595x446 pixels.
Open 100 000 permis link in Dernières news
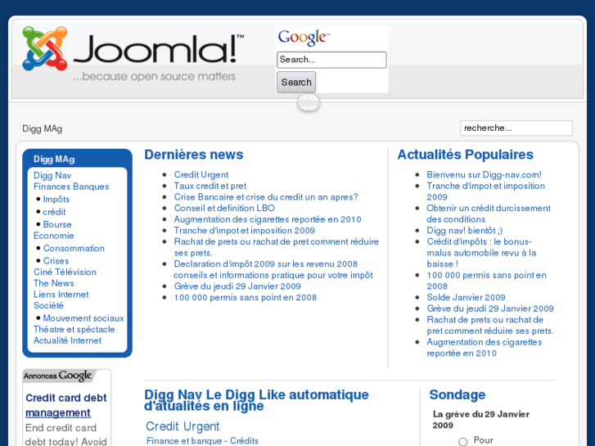coord(246,297)
